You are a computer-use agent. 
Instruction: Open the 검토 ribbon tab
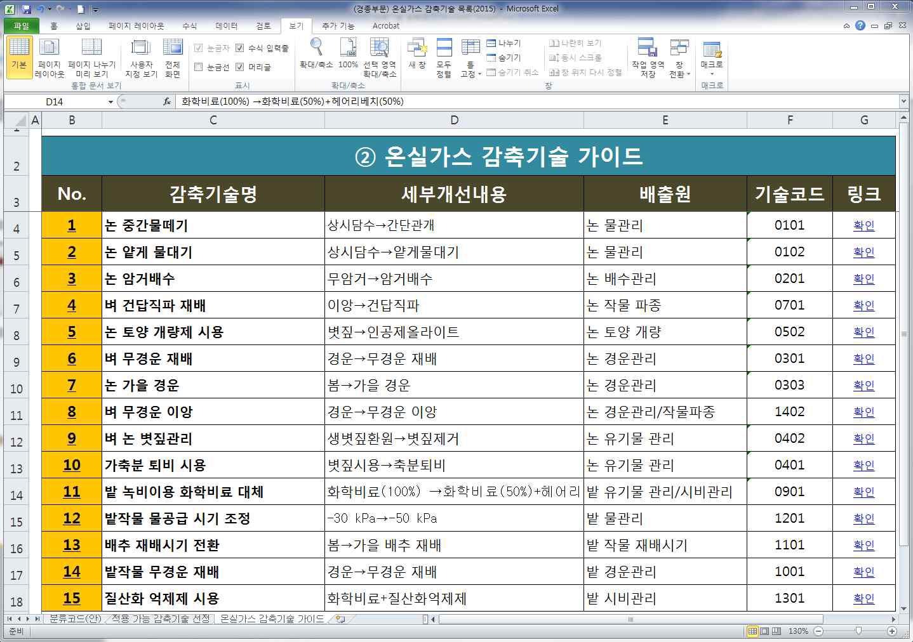263,26
